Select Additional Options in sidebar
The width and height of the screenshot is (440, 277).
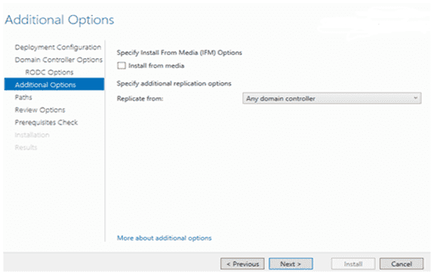pyautogui.click(x=54, y=85)
